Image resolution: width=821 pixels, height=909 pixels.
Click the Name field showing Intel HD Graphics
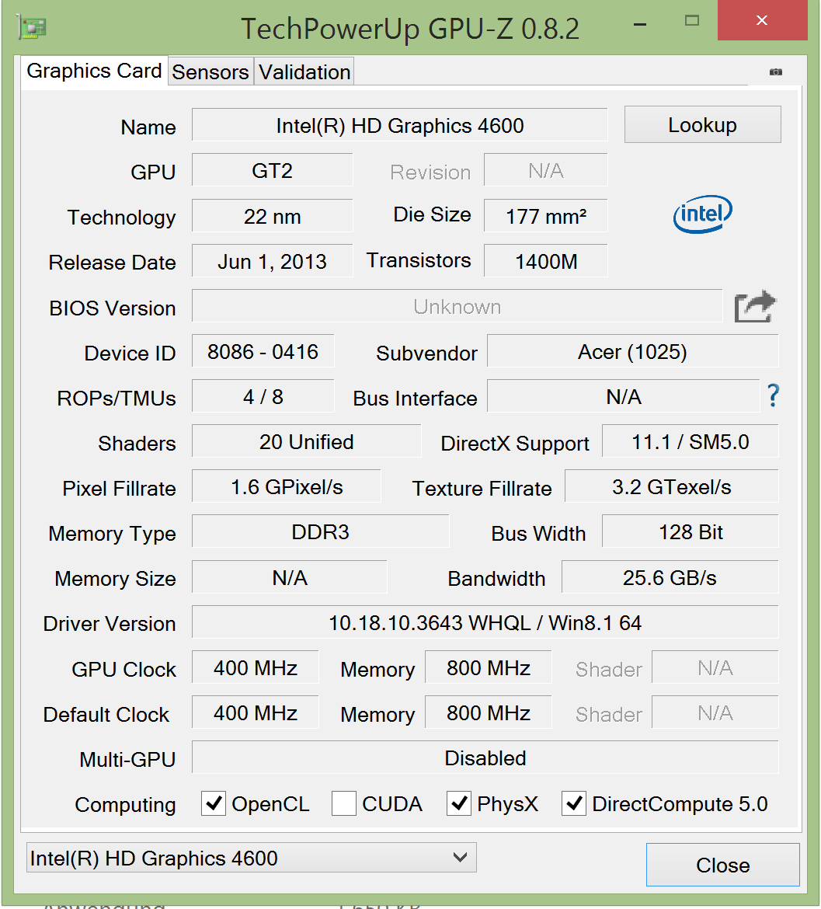click(399, 126)
